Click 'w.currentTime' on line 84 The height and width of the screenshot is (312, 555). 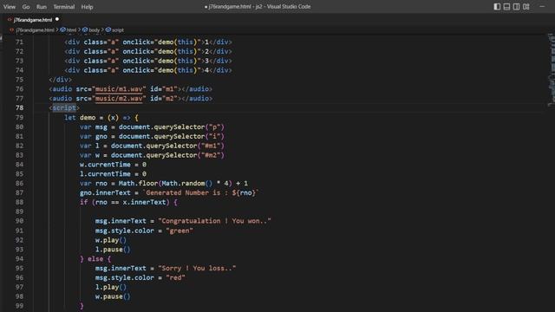105,165
